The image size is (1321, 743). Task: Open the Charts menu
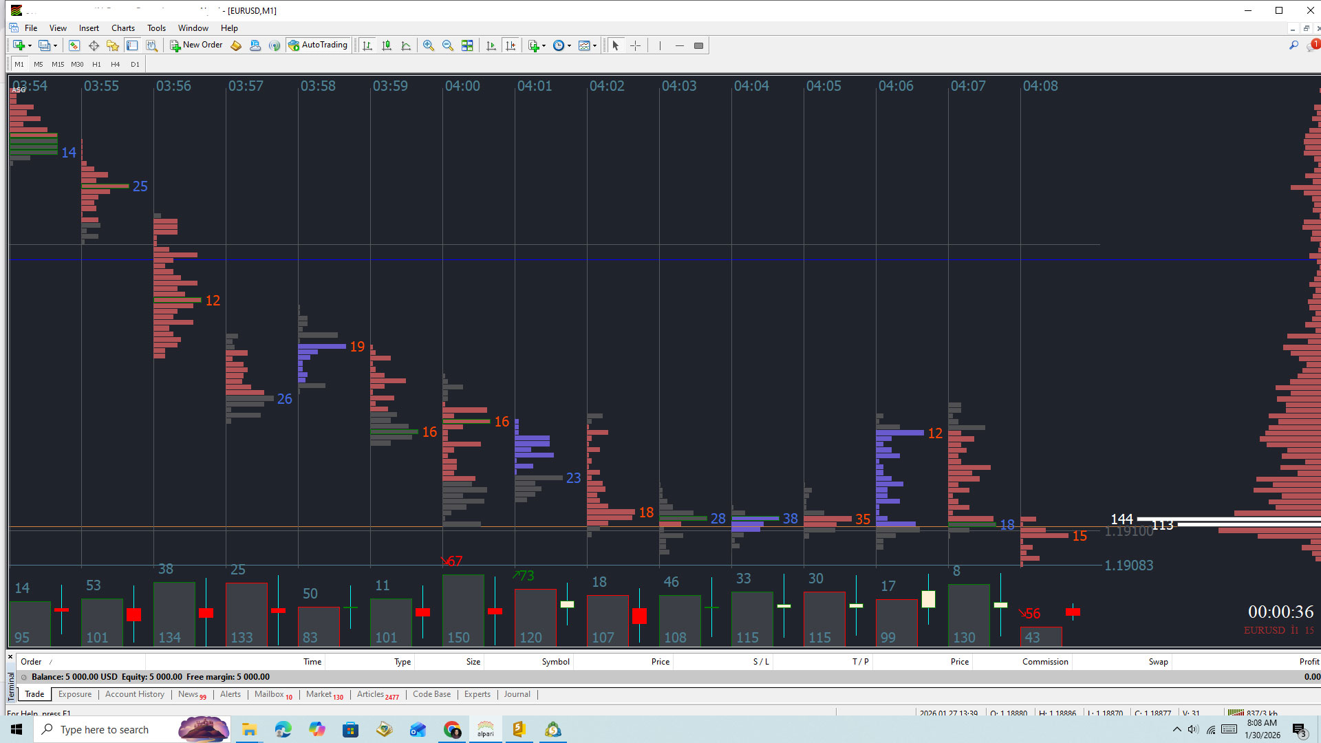[x=123, y=28]
